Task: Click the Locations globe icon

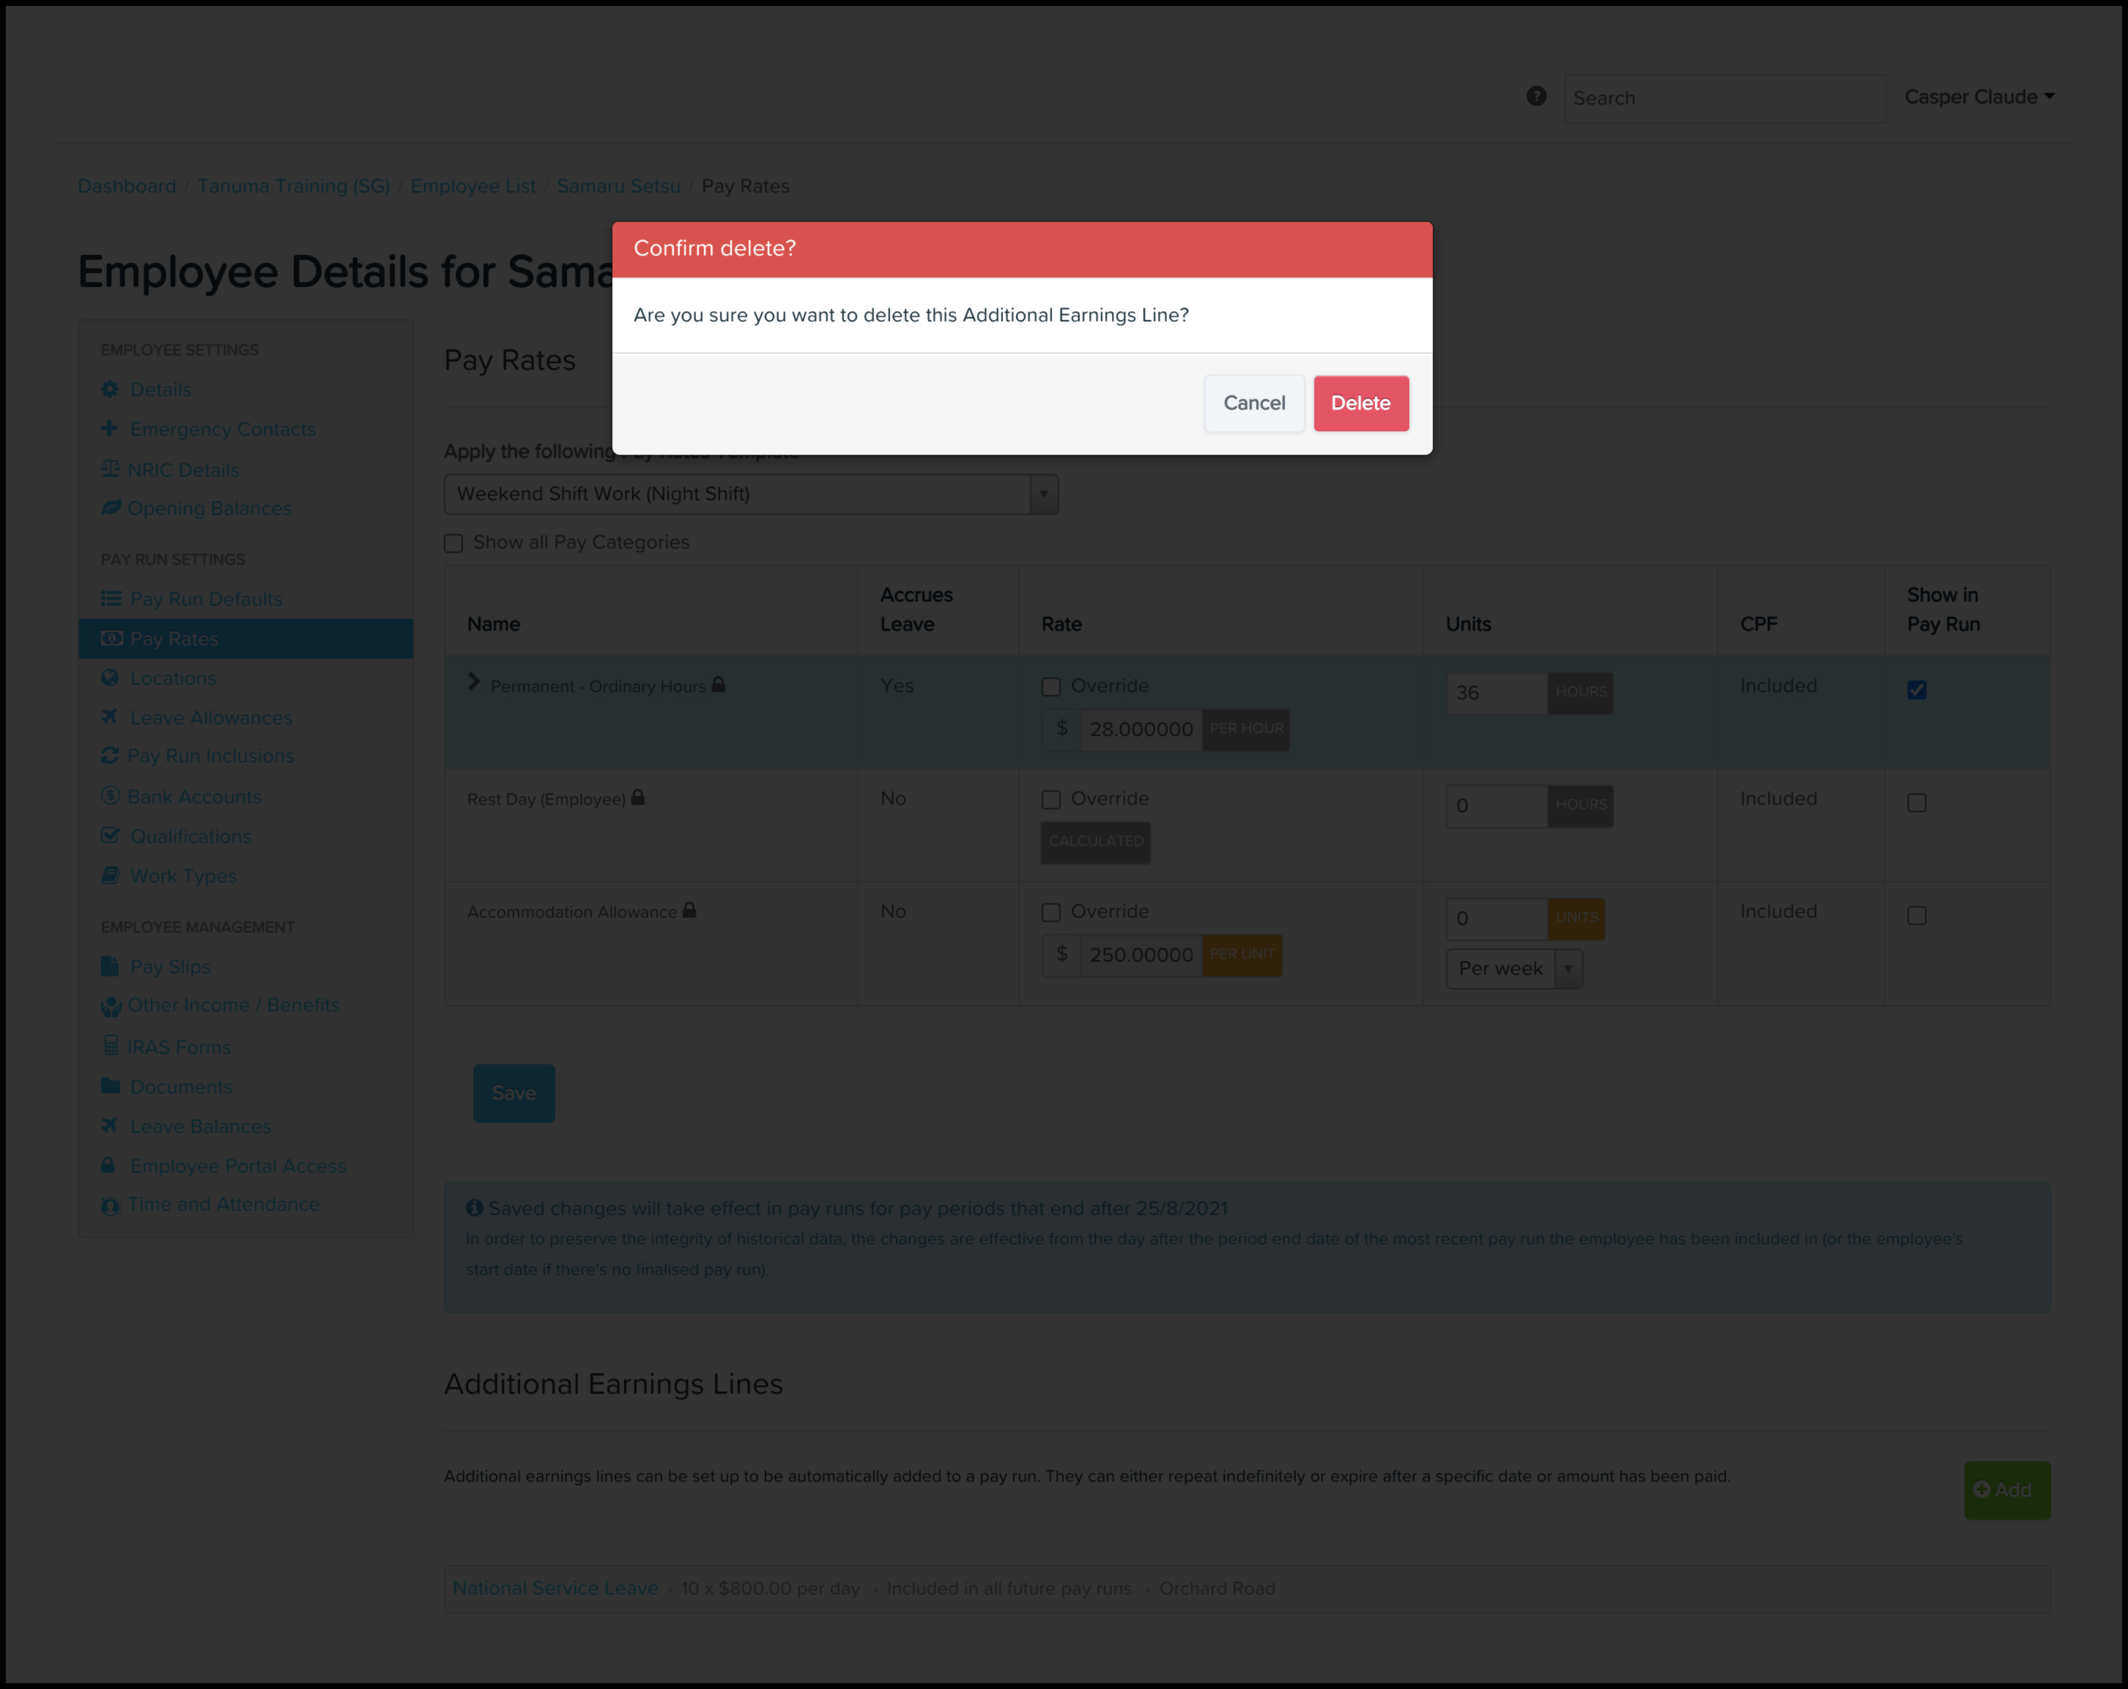Action: tap(110, 678)
